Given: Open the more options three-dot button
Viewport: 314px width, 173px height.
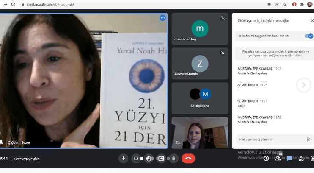Looking at the screenshot, I should click(174, 159).
